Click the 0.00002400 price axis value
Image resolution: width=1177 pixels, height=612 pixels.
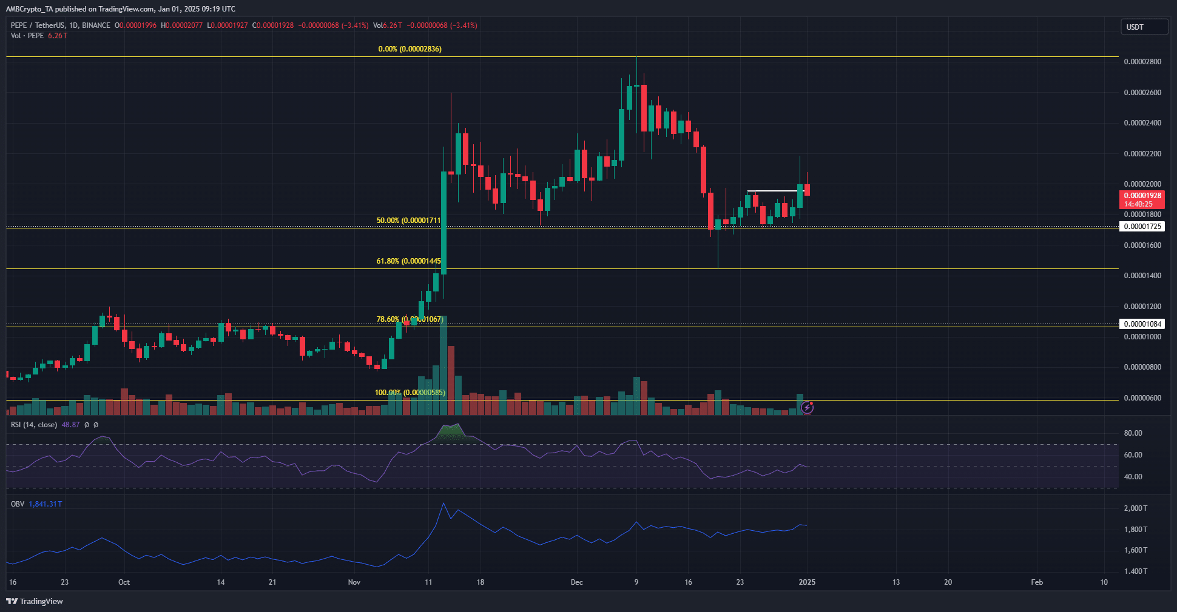click(1142, 123)
